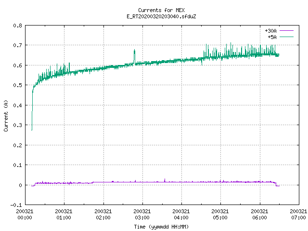Click the y-axis tick value 0.4
Screen dimensions: 308x231
[17, 105]
